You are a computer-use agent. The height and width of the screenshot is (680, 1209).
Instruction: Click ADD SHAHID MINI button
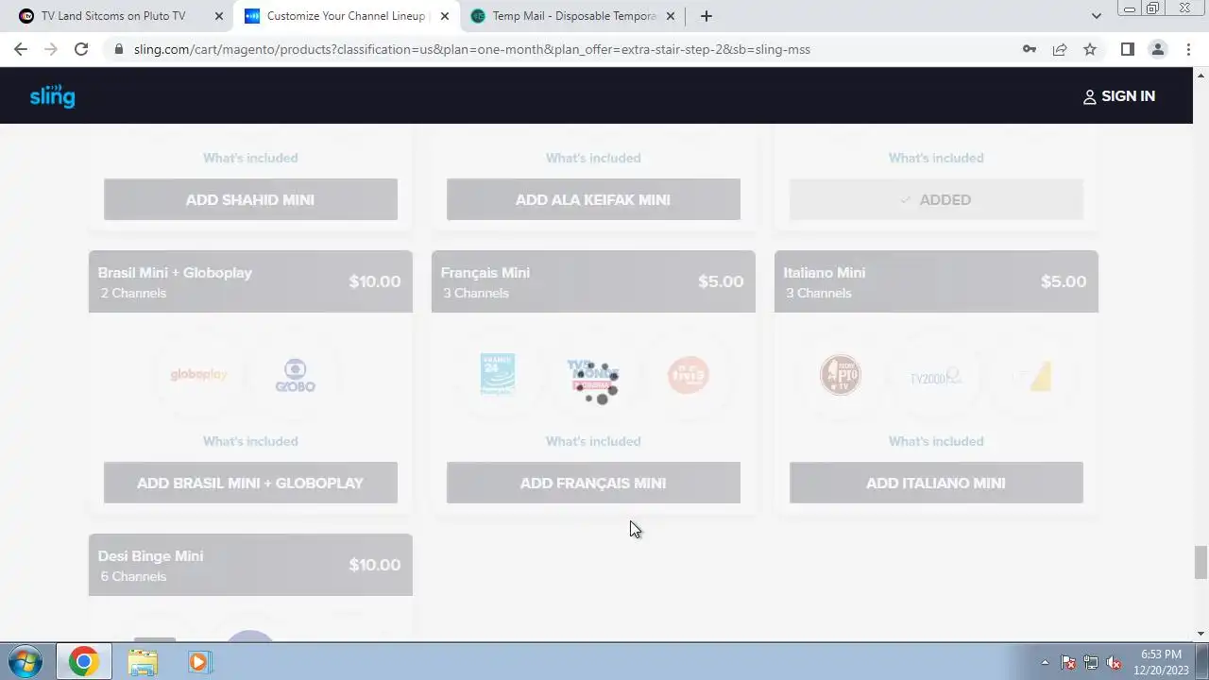[x=250, y=199]
